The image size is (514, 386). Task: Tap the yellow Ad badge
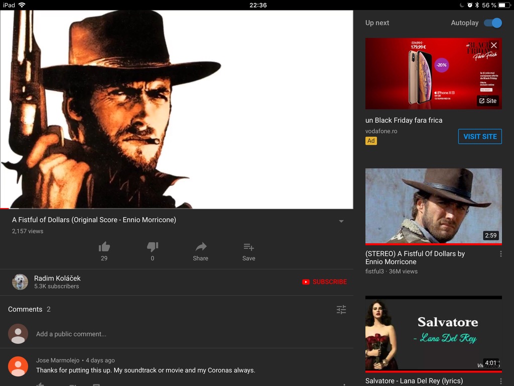[x=371, y=141]
